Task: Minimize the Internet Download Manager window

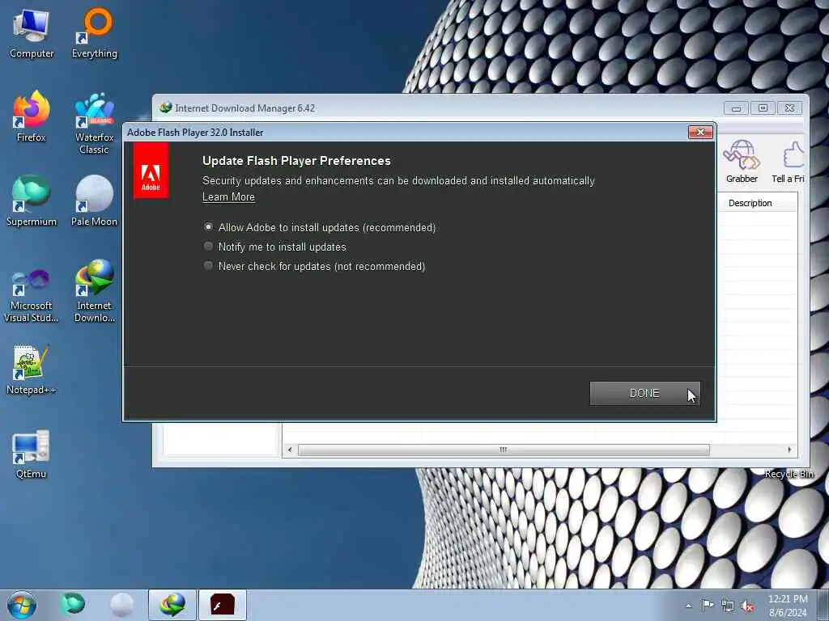Action: point(736,108)
